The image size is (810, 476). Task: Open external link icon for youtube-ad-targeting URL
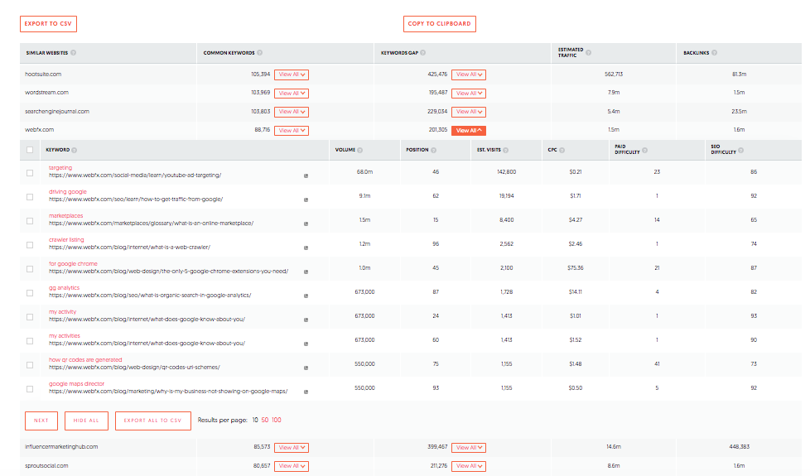pyautogui.click(x=306, y=175)
